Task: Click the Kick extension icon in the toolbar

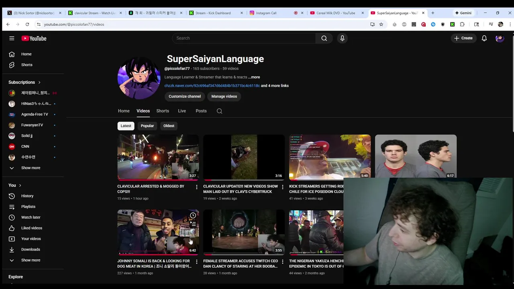Action: 452,24
